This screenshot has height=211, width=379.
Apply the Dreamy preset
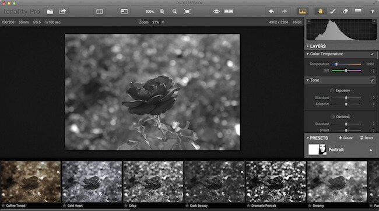[337, 182]
